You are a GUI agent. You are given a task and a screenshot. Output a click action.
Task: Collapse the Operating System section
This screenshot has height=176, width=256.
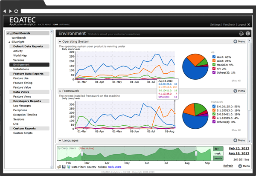tap(60, 42)
